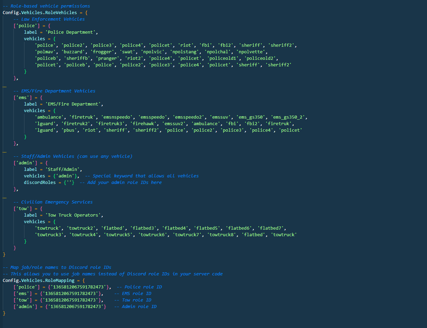Click the 'Add your admin role IDs here' comment
This screenshot has height=328, width=427.
point(124,183)
